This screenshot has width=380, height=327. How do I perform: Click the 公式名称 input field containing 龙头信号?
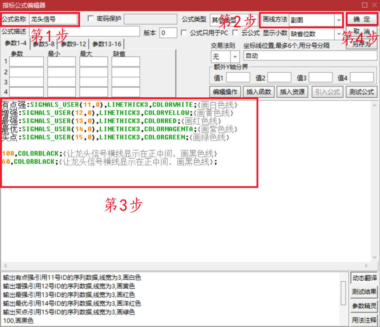tap(53, 19)
